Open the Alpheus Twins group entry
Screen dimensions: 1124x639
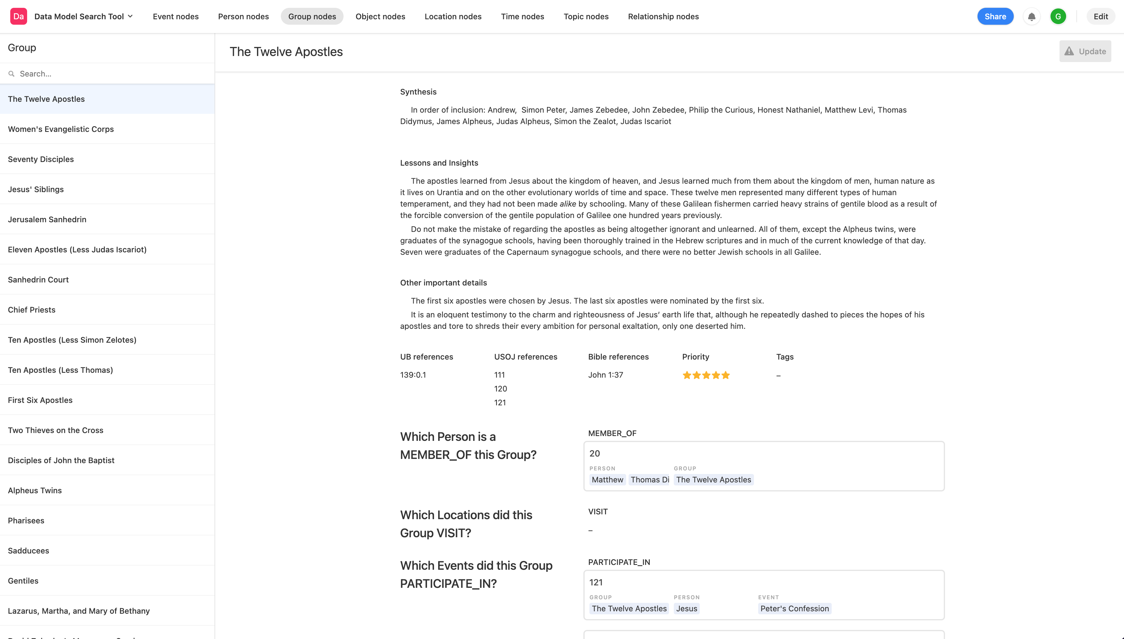pyautogui.click(x=107, y=490)
